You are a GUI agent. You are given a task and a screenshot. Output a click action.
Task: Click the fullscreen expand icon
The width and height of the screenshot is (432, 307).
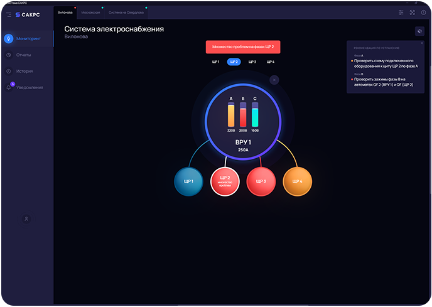pyautogui.click(x=413, y=13)
